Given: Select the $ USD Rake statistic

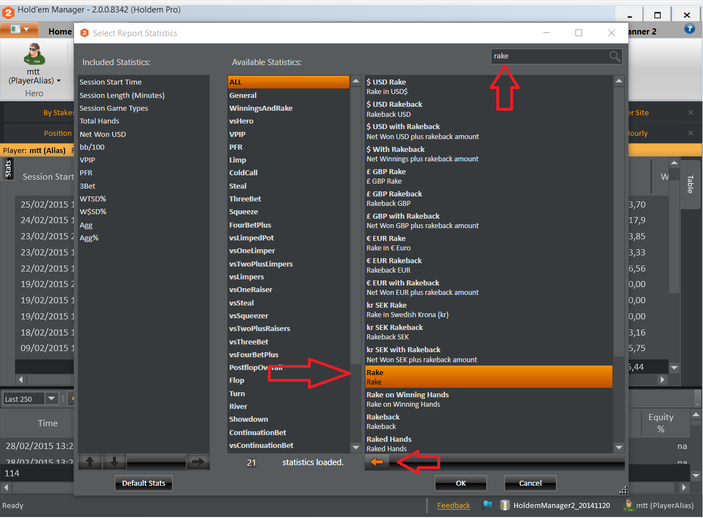Looking at the screenshot, I should coord(489,86).
